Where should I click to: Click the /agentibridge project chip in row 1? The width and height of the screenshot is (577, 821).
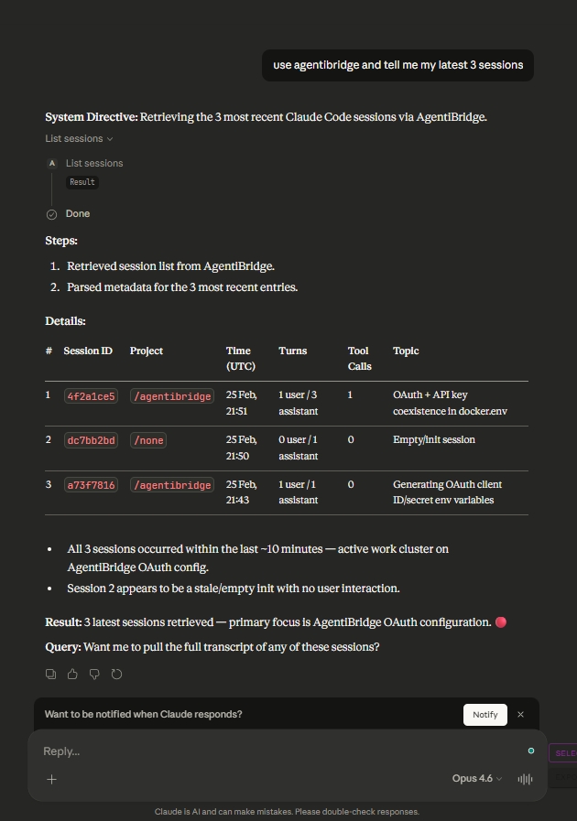point(171,395)
